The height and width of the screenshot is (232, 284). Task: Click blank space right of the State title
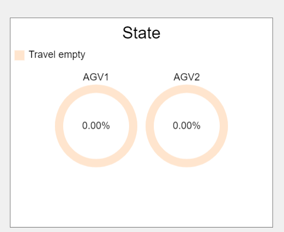216,33
